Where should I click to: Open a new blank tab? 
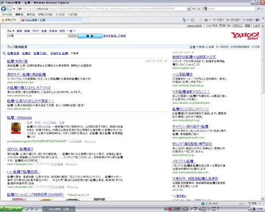[x=85, y=20]
